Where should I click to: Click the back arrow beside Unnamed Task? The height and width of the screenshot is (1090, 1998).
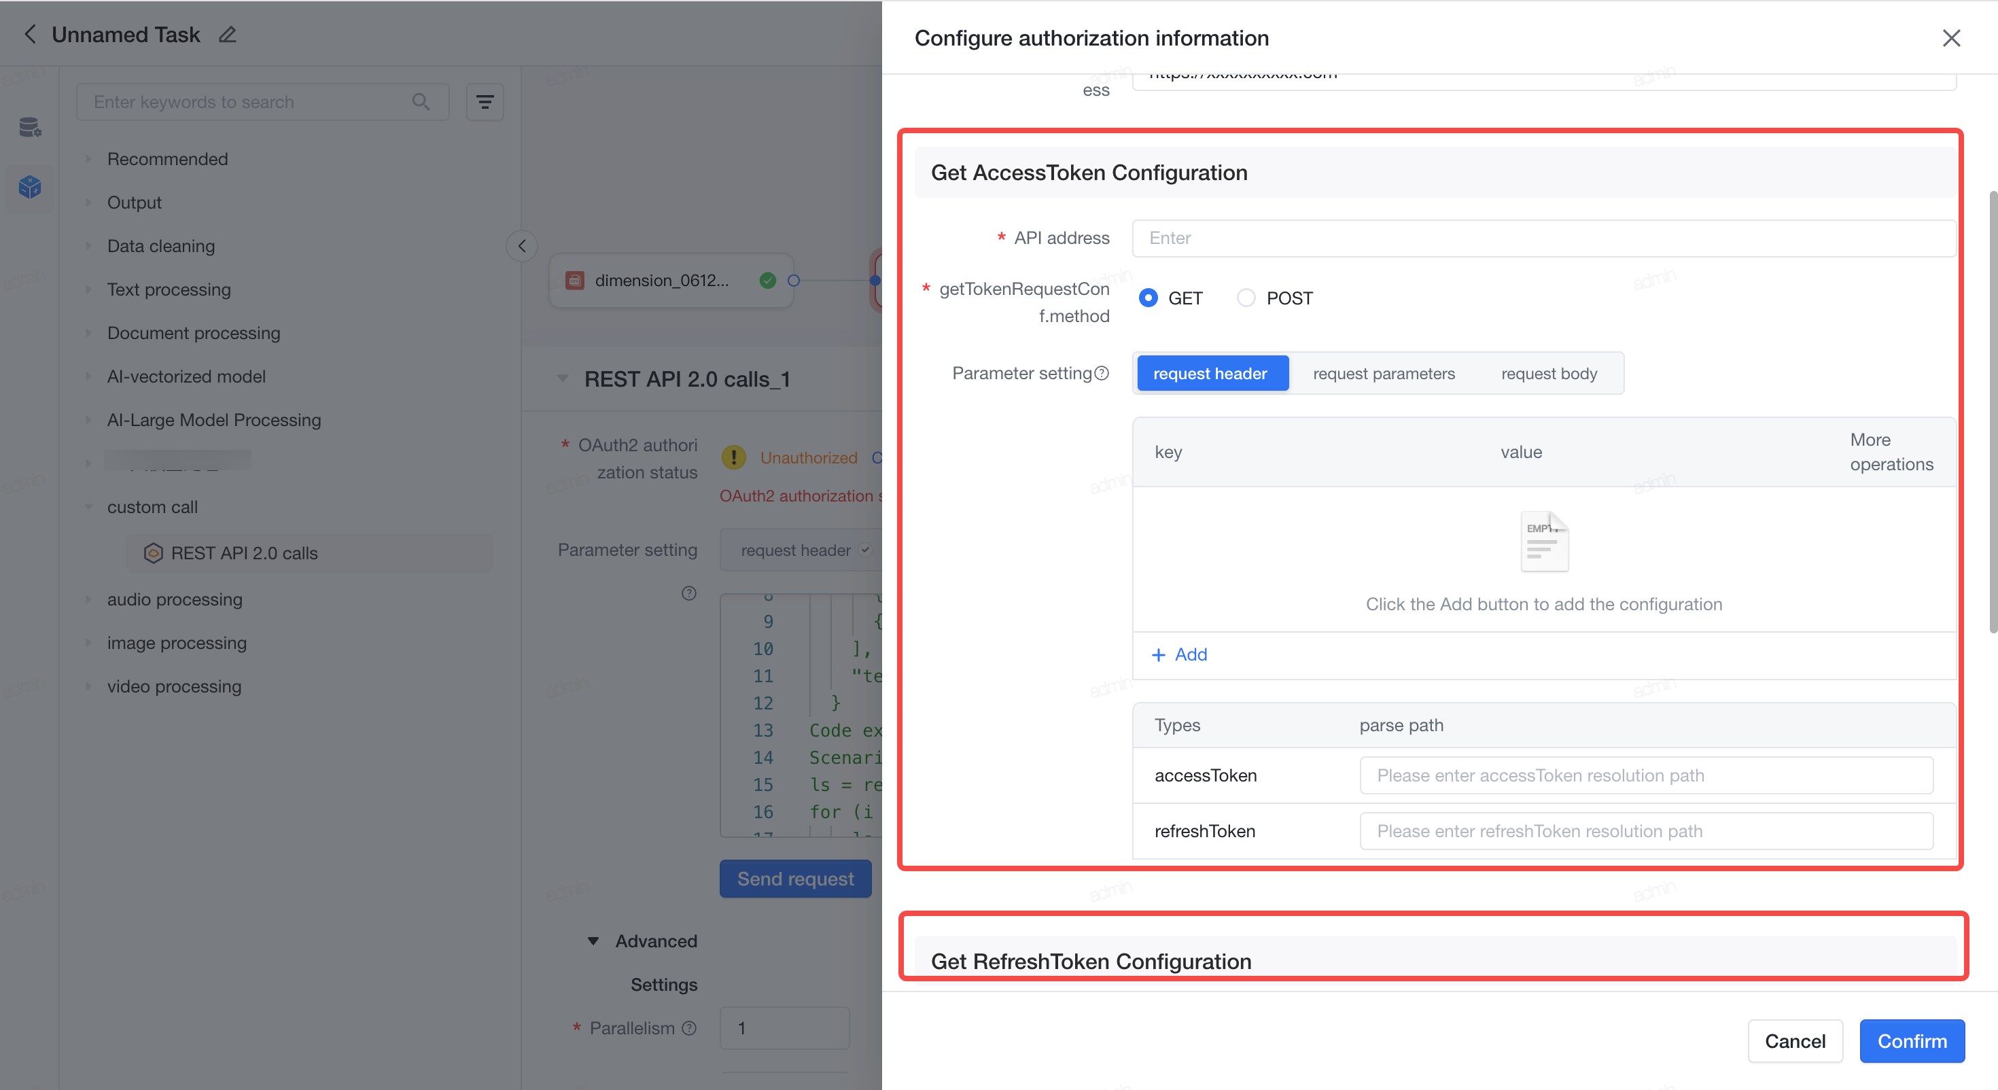pos(31,34)
